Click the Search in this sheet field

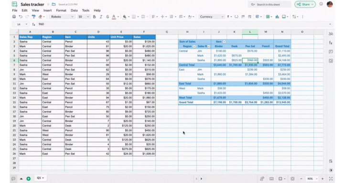(x=269, y=4)
